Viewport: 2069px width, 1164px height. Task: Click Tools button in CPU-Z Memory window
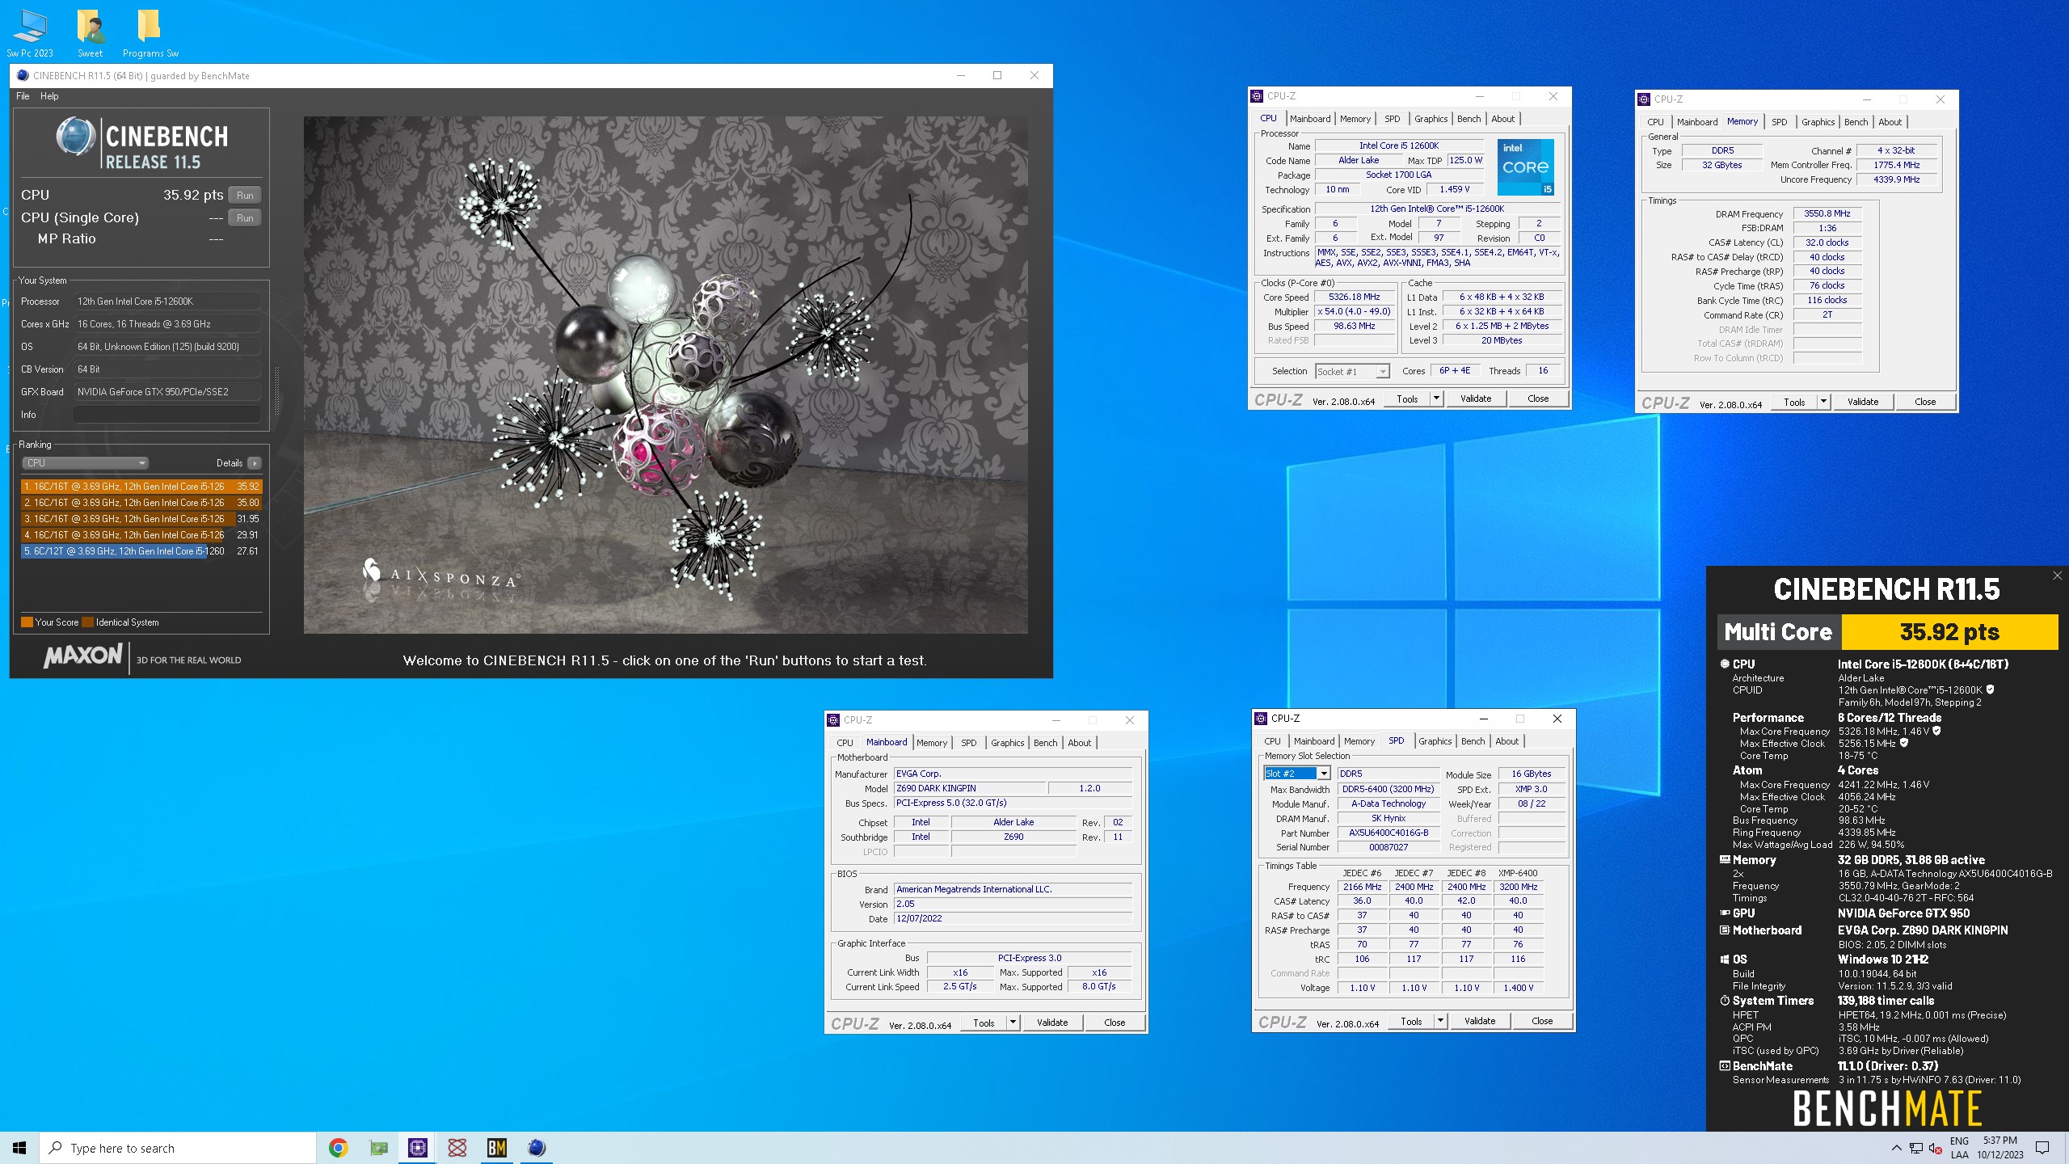tap(1794, 402)
